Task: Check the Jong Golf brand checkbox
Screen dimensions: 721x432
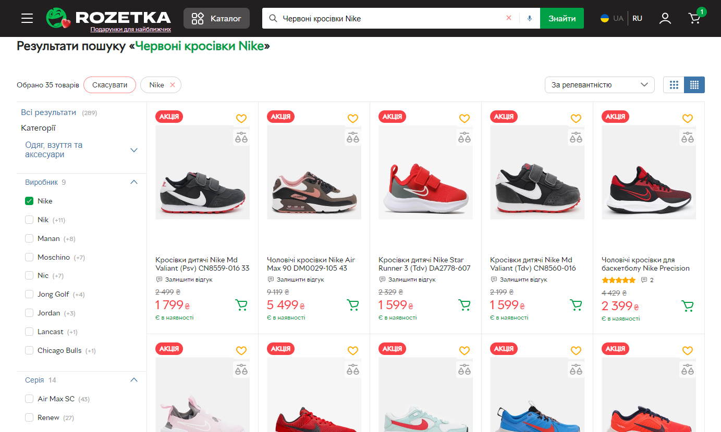Action: coord(29,294)
